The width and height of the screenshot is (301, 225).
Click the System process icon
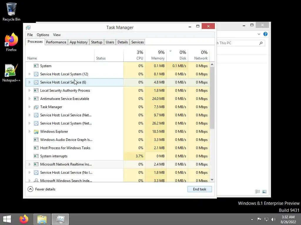coord(36,66)
